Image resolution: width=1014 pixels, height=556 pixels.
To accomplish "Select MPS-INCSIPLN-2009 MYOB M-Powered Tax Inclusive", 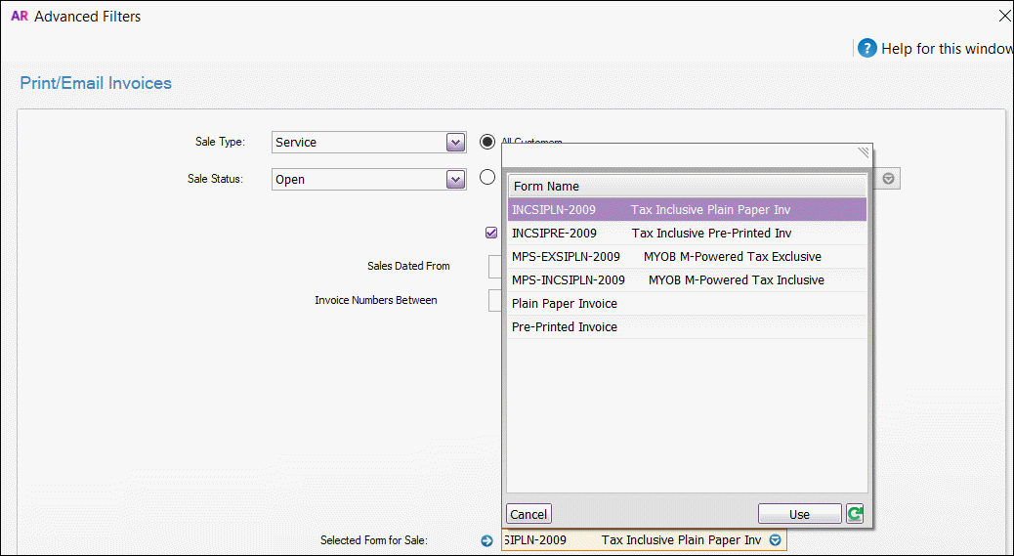I will tap(687, 279).
